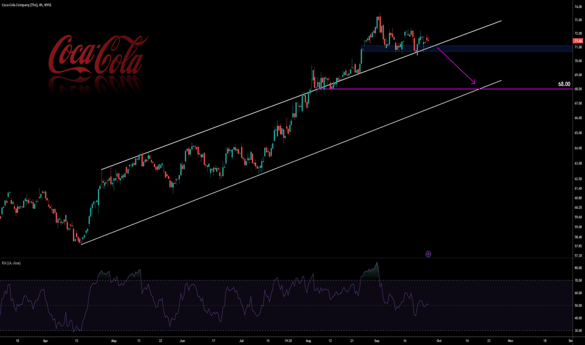Click the 57.30 label on the price scale
The height and width of the screenshot is (345, 585).
[x=578, y=256]
